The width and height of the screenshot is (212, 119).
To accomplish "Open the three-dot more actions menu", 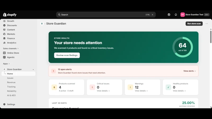I will click(x=207, y=24).
